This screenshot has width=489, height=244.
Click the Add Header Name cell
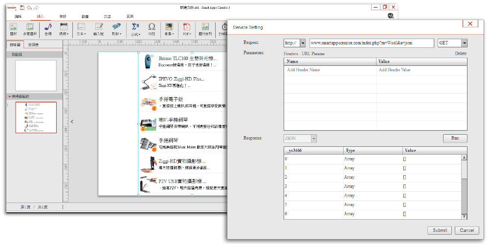click(x=330, y=70)
